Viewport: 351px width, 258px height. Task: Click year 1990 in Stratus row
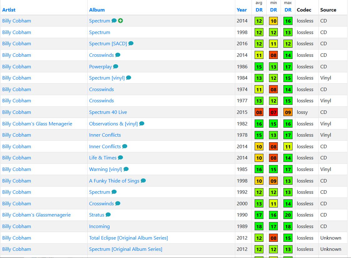click(242, 215)
